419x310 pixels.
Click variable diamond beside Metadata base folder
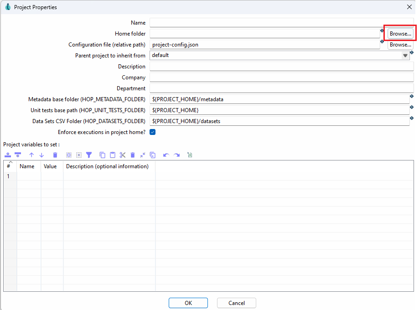pyautogui.click(x=412, y=96)
